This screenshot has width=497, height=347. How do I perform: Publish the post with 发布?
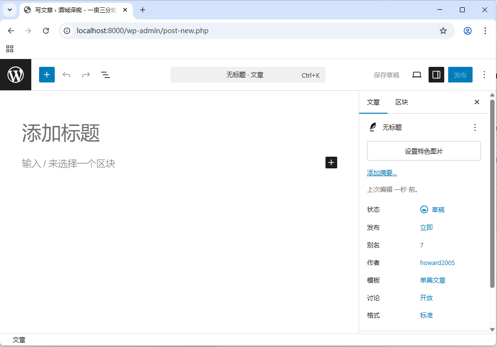460,74
